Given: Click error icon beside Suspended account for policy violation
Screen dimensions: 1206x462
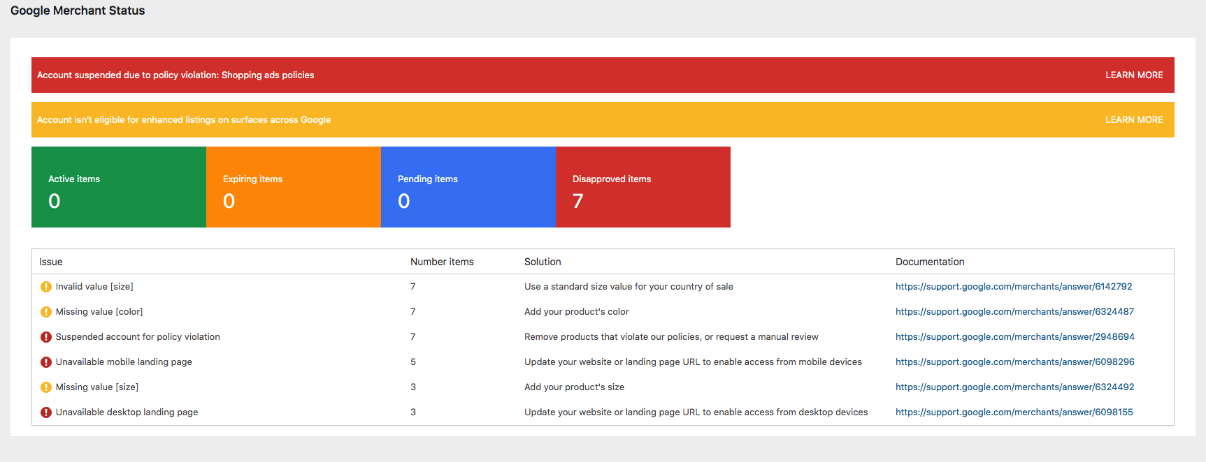Looking at the screenshot, I should click(46, 337).
